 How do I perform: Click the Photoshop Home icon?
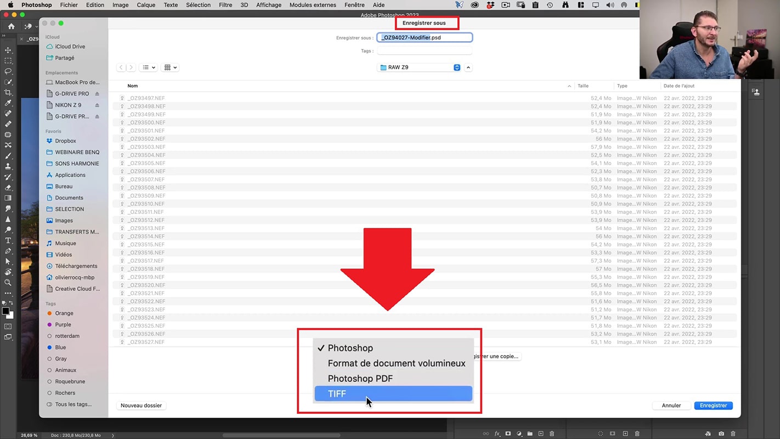click(x=11, y=26)
